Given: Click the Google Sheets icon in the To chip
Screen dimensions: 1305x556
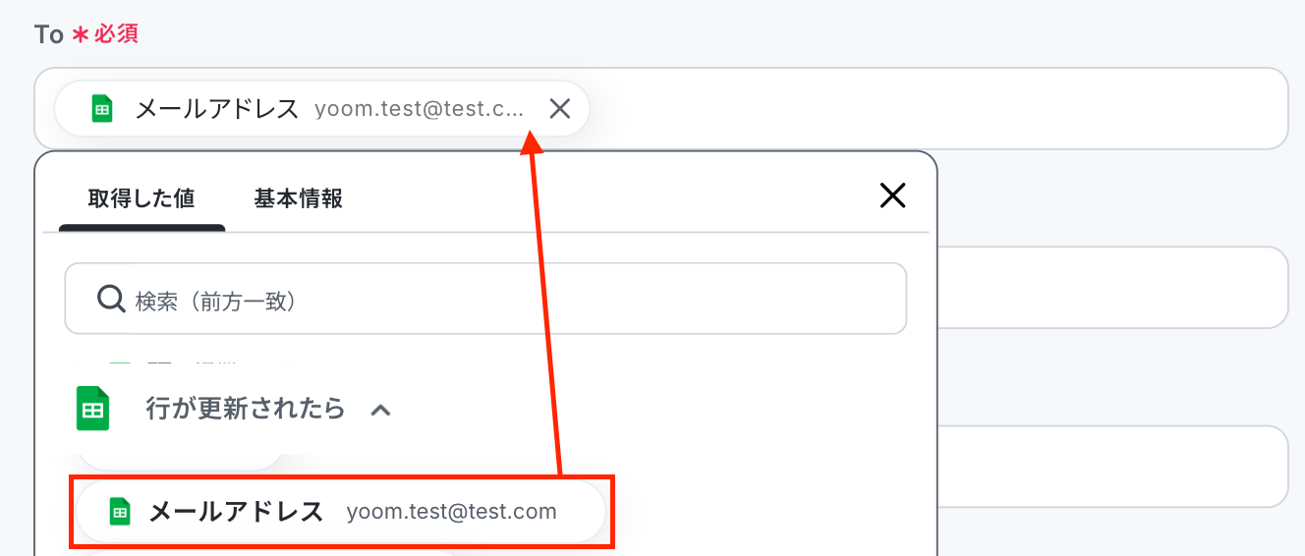Looking at the screenshot, I should [102, 108].
